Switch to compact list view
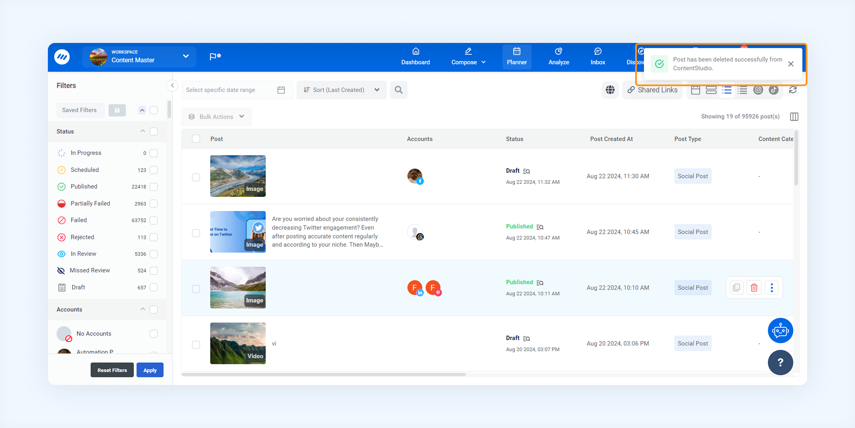The height and width of the screenshot is (428, 855). tap(742, 90)
